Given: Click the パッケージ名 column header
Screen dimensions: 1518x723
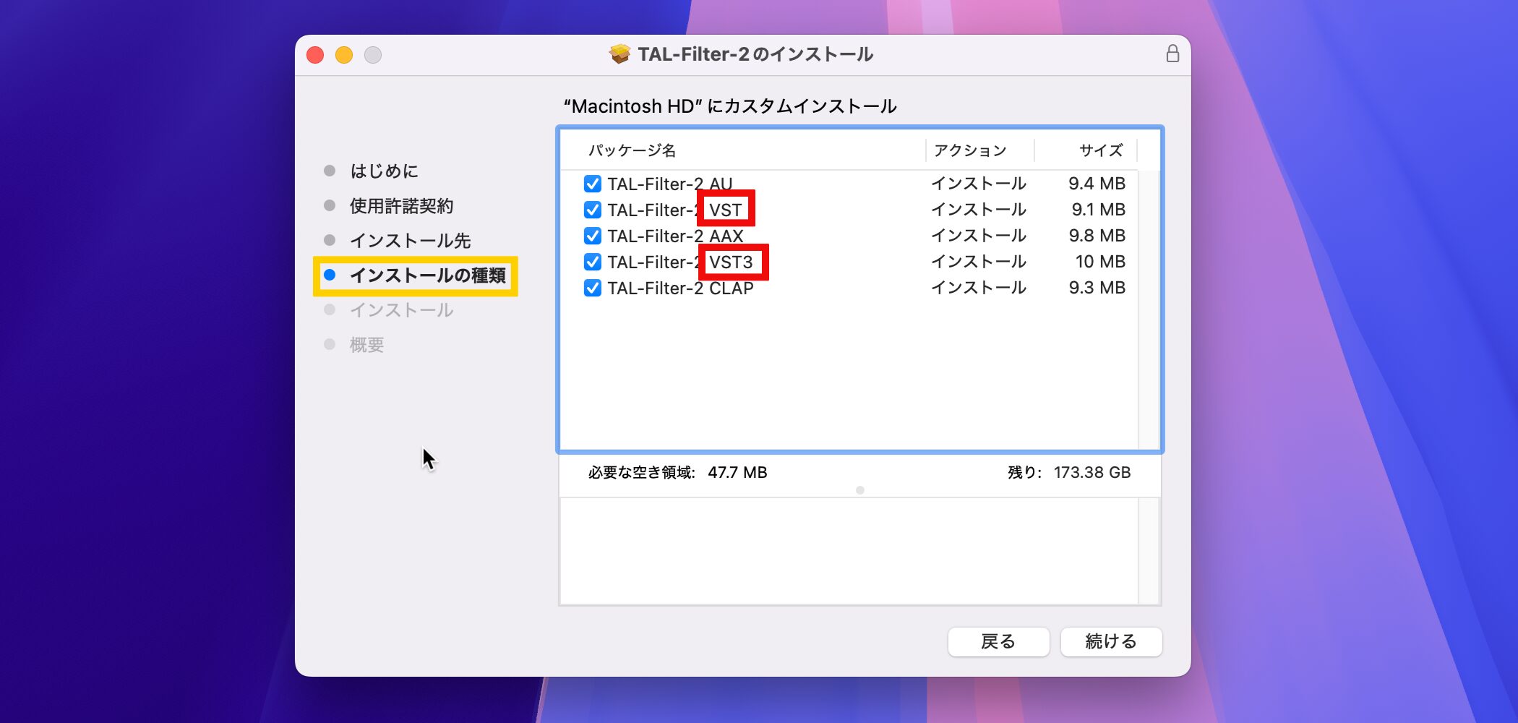Looking at the screenshot, I should pyautogui.click(x=632, y=150).
